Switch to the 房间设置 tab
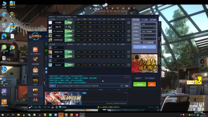The height and width of the screenshot is (117, 208). coord(136,20)
